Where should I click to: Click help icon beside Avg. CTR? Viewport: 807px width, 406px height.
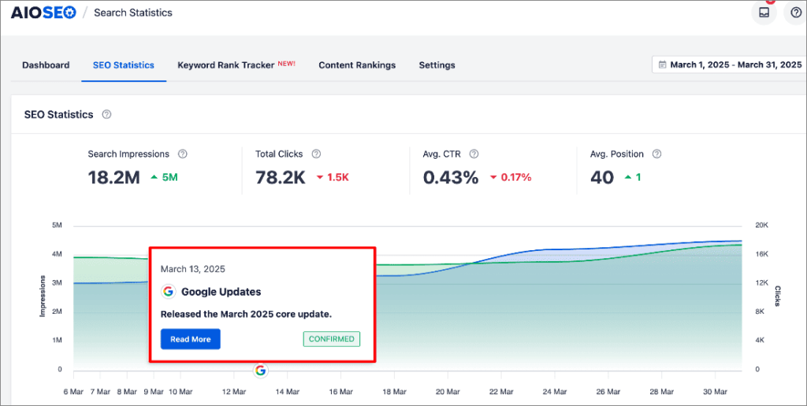[474, 153]
